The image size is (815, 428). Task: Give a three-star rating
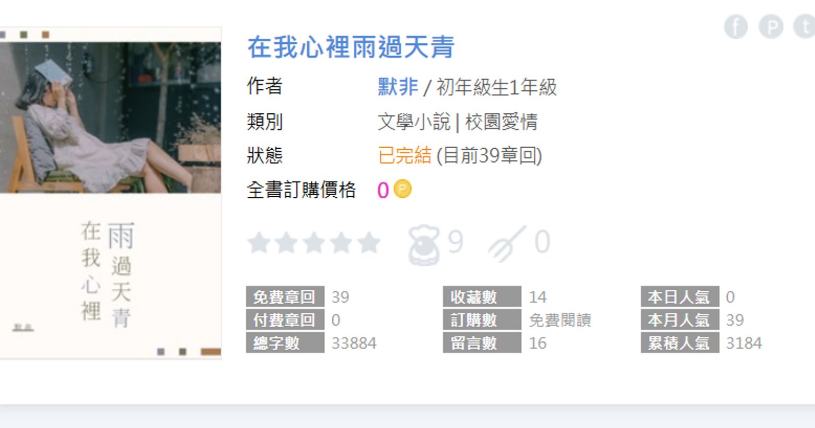314,243
